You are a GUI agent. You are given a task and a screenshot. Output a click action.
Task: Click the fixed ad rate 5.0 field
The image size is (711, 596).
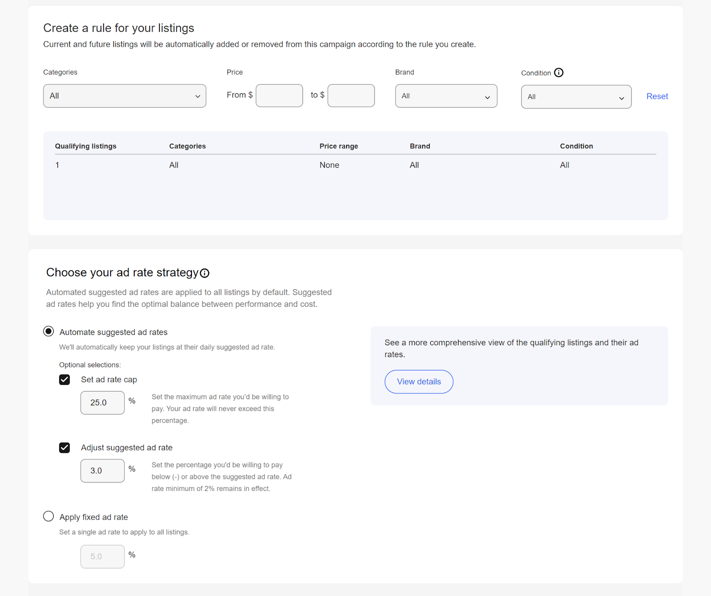pos(102,556)
